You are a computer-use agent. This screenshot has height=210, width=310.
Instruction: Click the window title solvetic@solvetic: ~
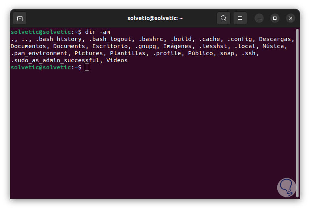[155, 18]
